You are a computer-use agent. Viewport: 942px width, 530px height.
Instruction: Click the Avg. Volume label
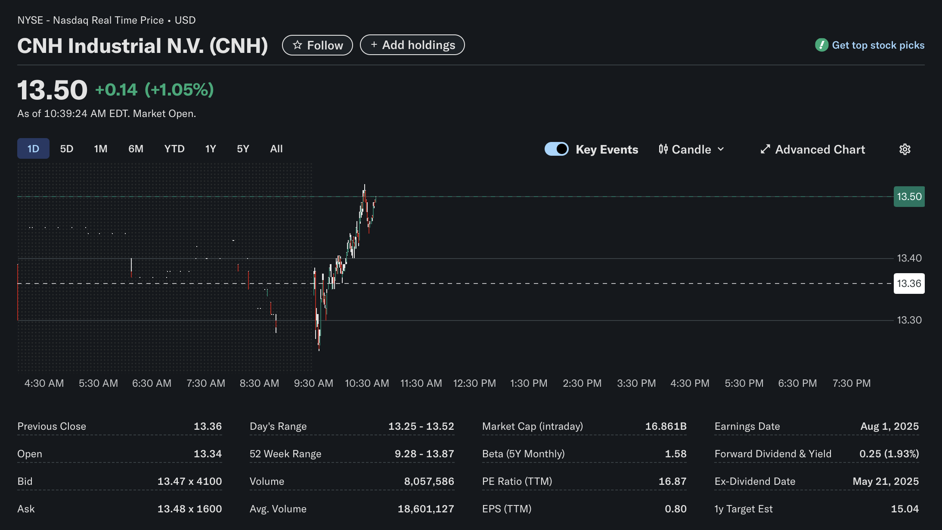pyautogui.click(x=278, y=509)
